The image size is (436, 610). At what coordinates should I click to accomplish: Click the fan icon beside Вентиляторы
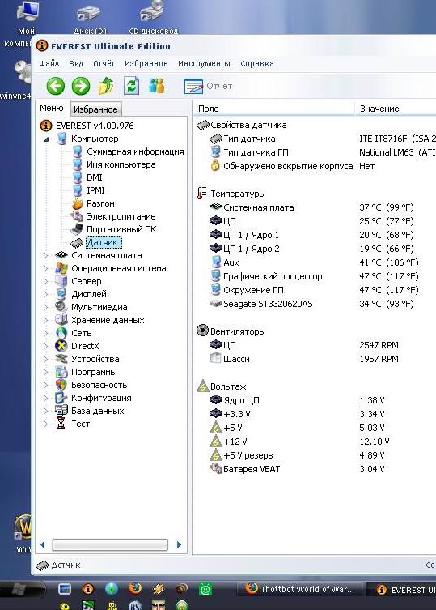pos(202,331)
